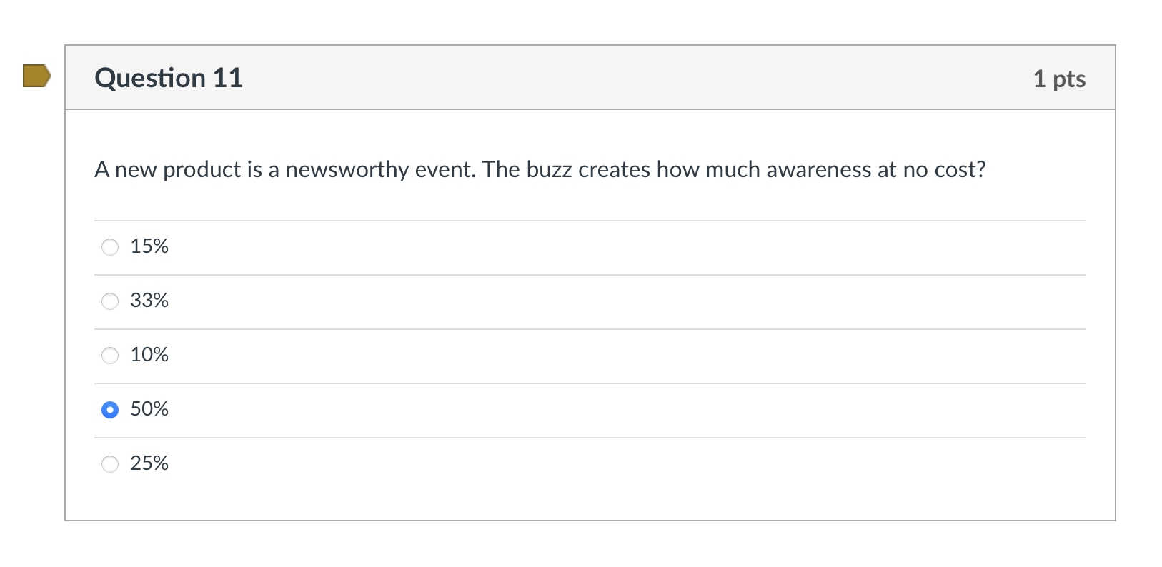1162x567 pixels.
Task: Pick the 25% answer option
Action: [109, 464]
